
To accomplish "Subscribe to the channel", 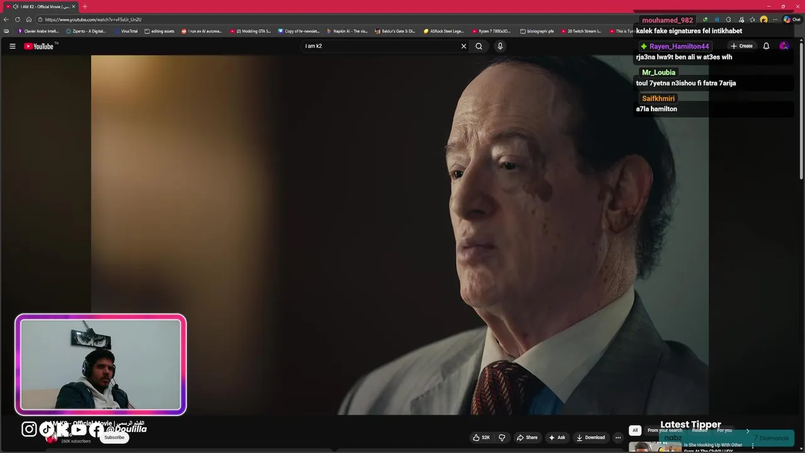I will (114, 437).
